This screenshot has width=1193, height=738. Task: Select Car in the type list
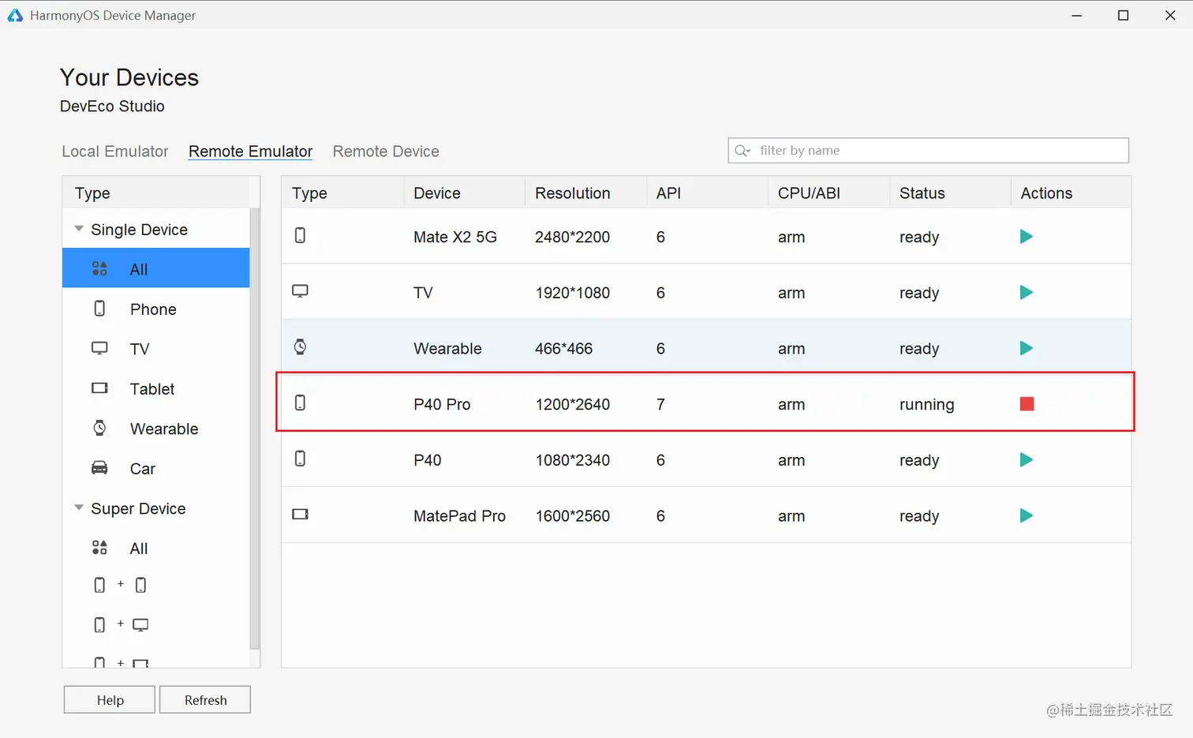click(143, 469)
